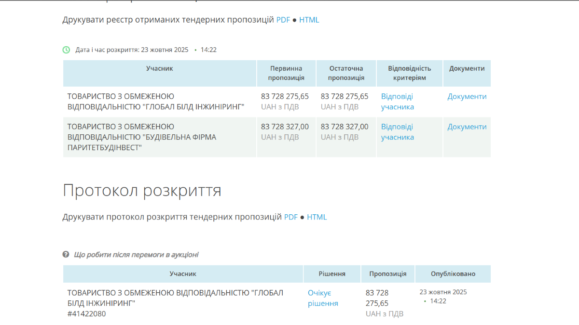Click the Очікує рішення decision link
The image size is (579, 325).
tap(323, 298)
